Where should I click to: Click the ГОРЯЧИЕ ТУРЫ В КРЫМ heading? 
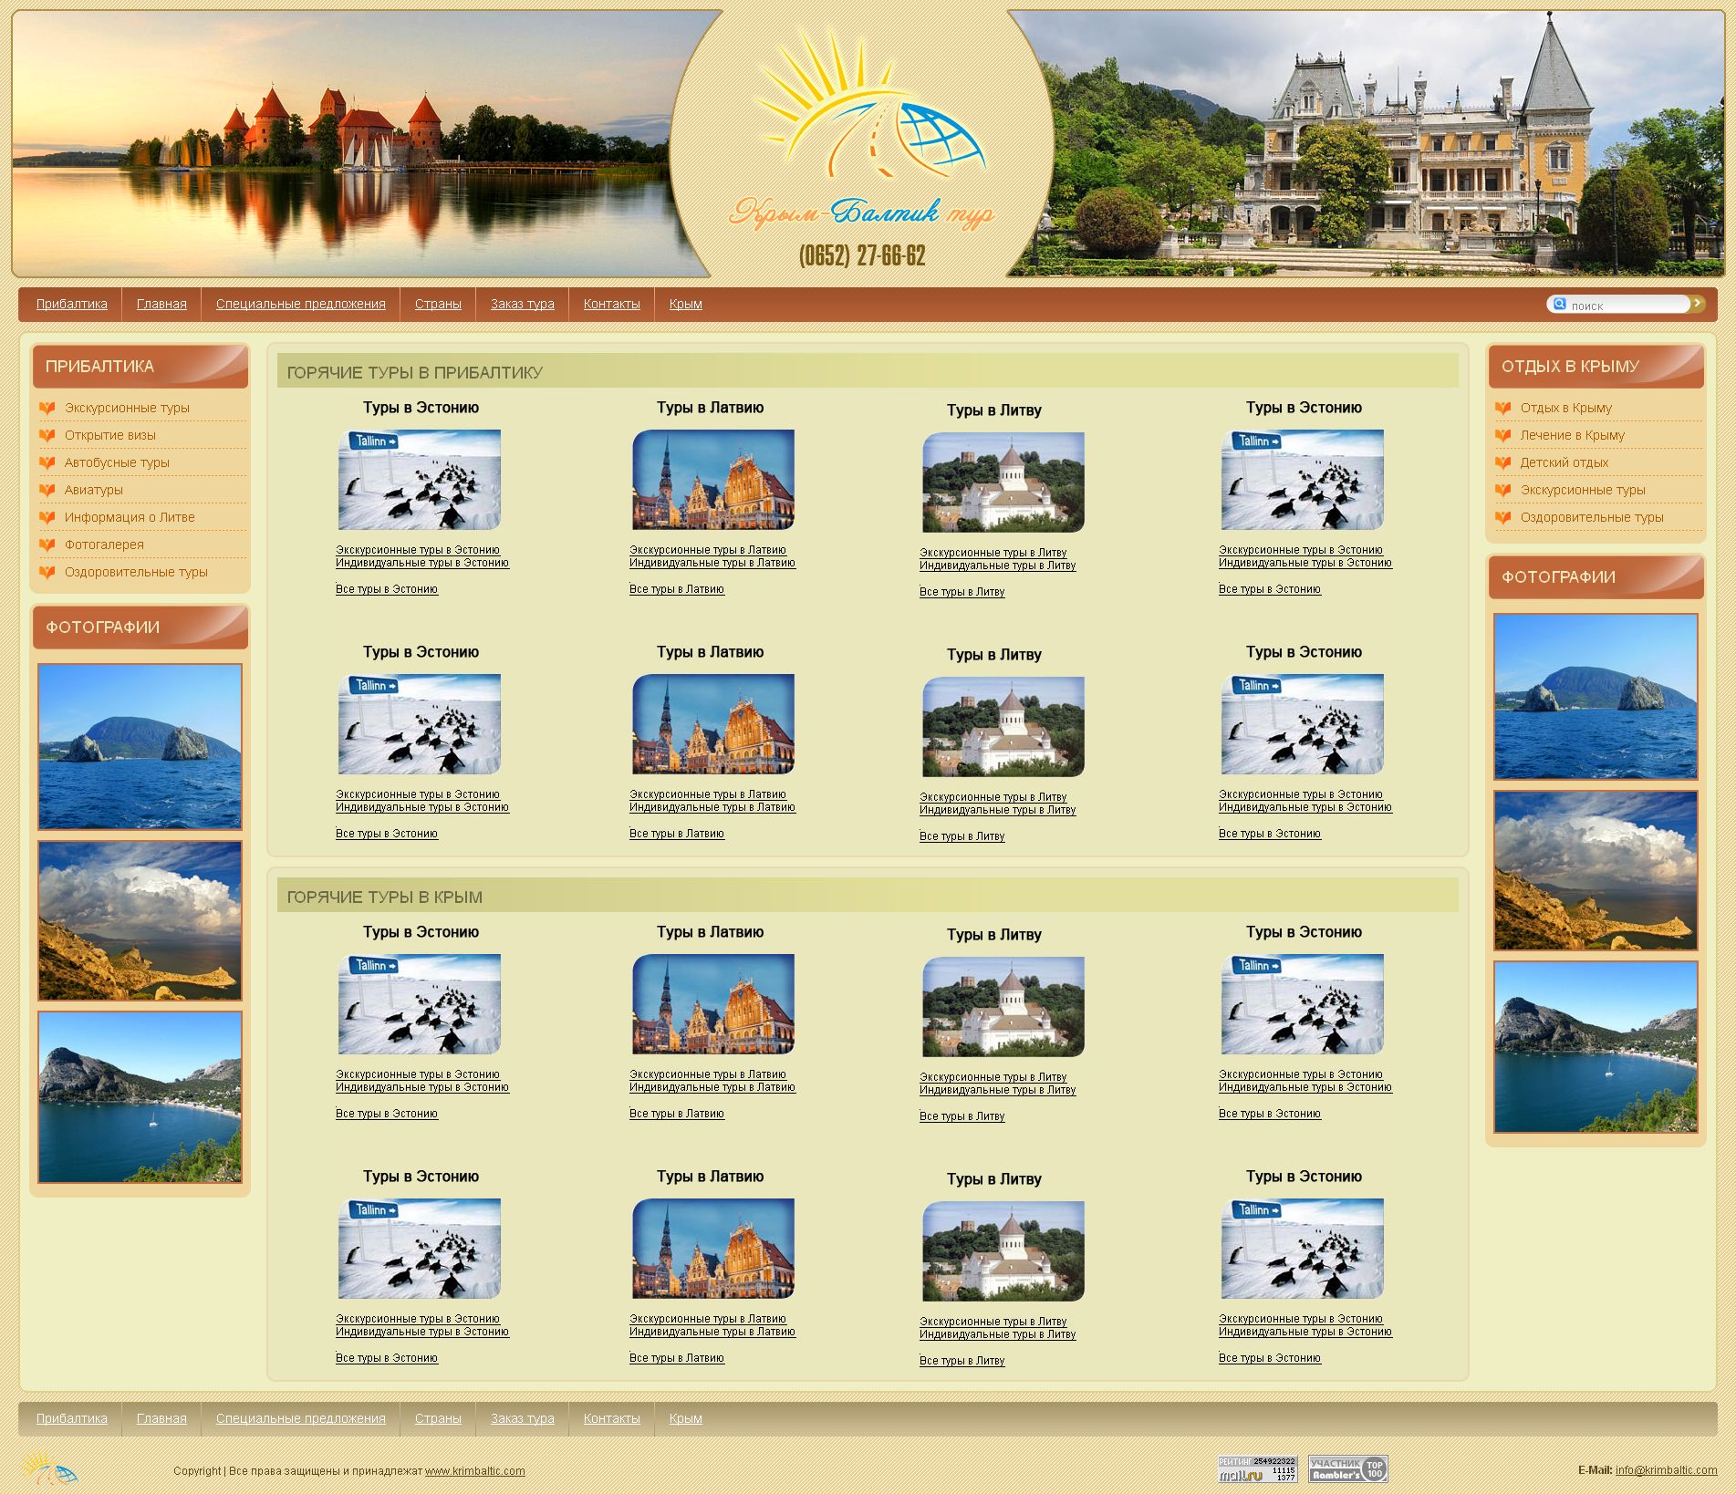(x=385, y=897)
